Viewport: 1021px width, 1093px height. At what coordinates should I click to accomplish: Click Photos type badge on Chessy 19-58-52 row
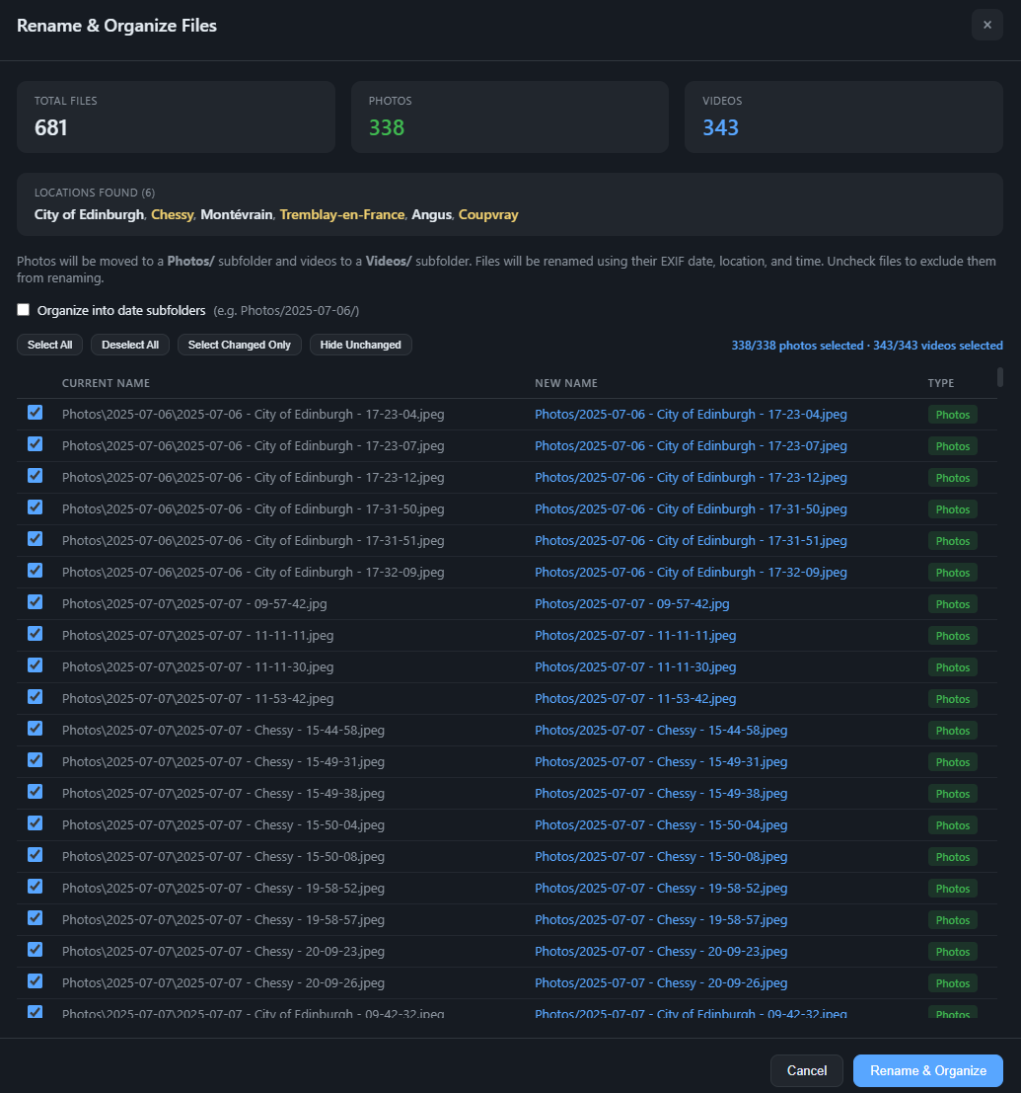click(x=952, y=889)
